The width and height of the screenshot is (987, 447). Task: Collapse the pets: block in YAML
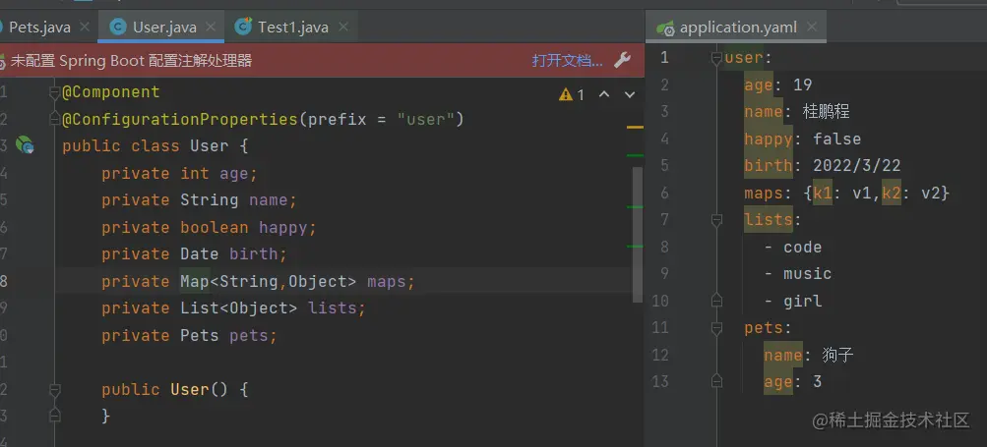pos(716,328)
